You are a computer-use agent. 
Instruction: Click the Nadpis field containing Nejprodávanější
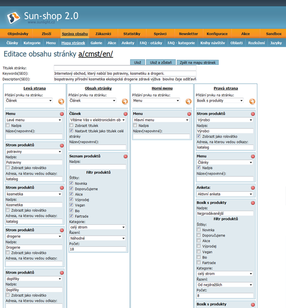point(225,213)
